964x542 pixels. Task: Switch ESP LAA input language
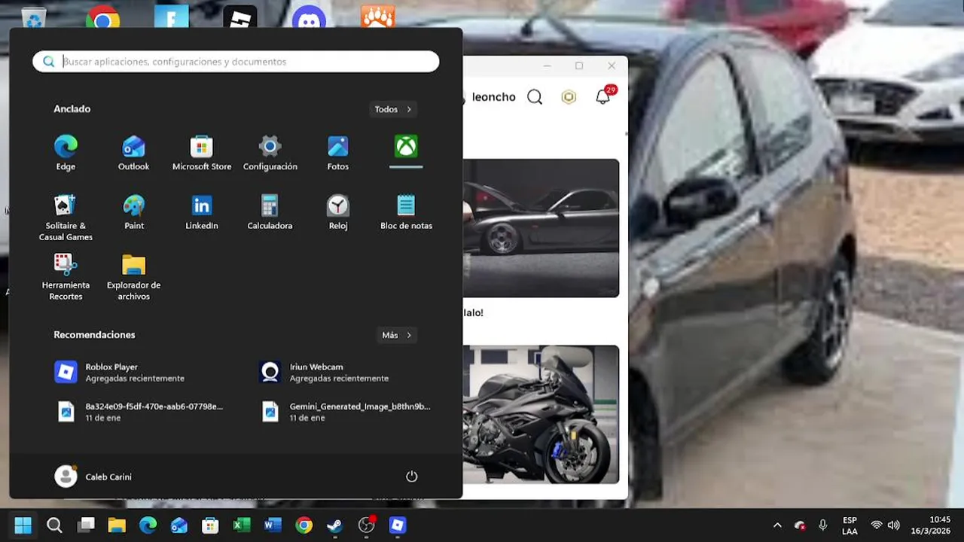point(850,525)
